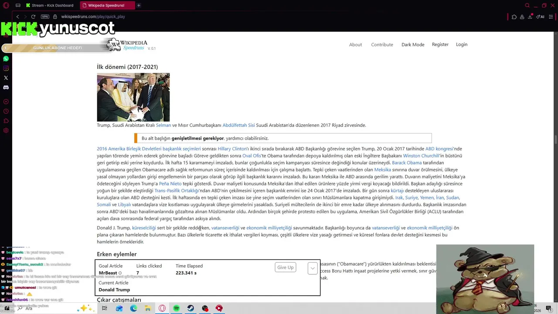The image size is (558, 314).
Task: Open the Login page
Action: (462, 44)
